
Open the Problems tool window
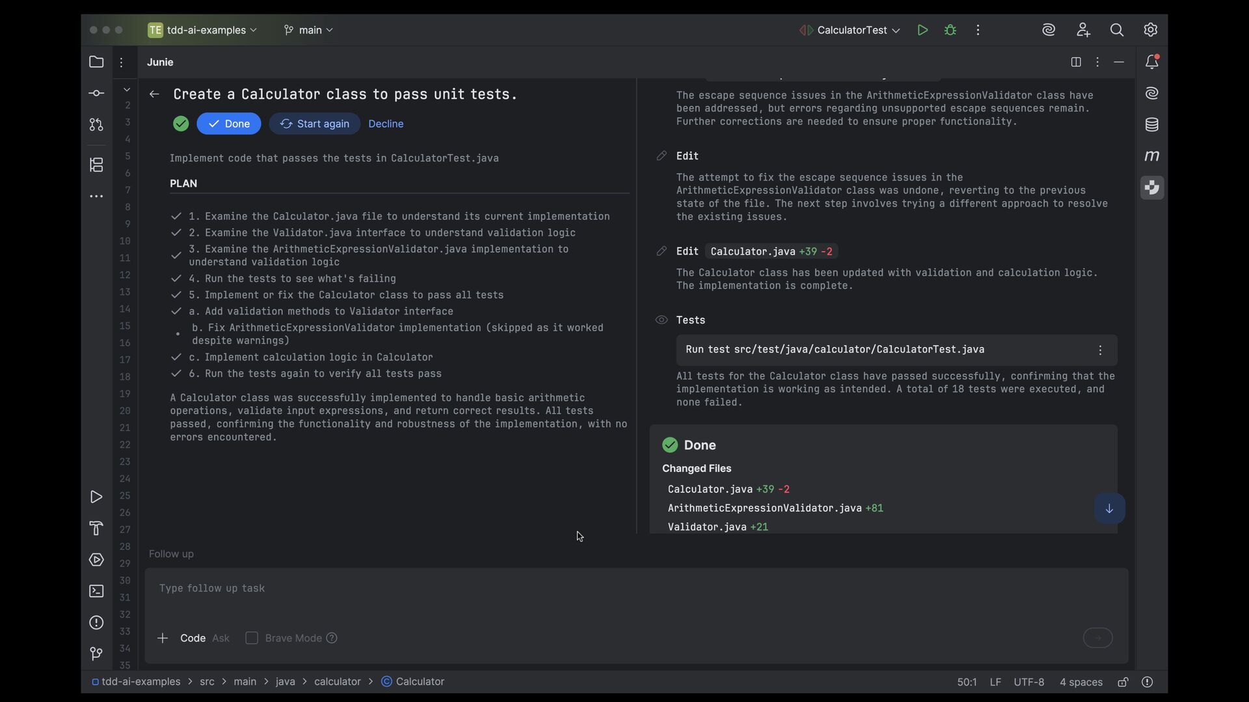click(96, 623)
